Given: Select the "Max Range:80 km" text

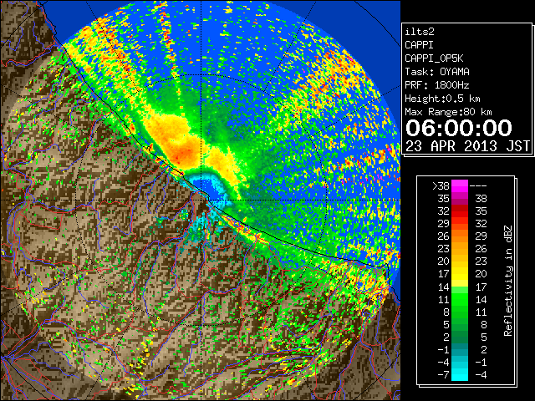Looking at the screenshot, I should 448,112.
